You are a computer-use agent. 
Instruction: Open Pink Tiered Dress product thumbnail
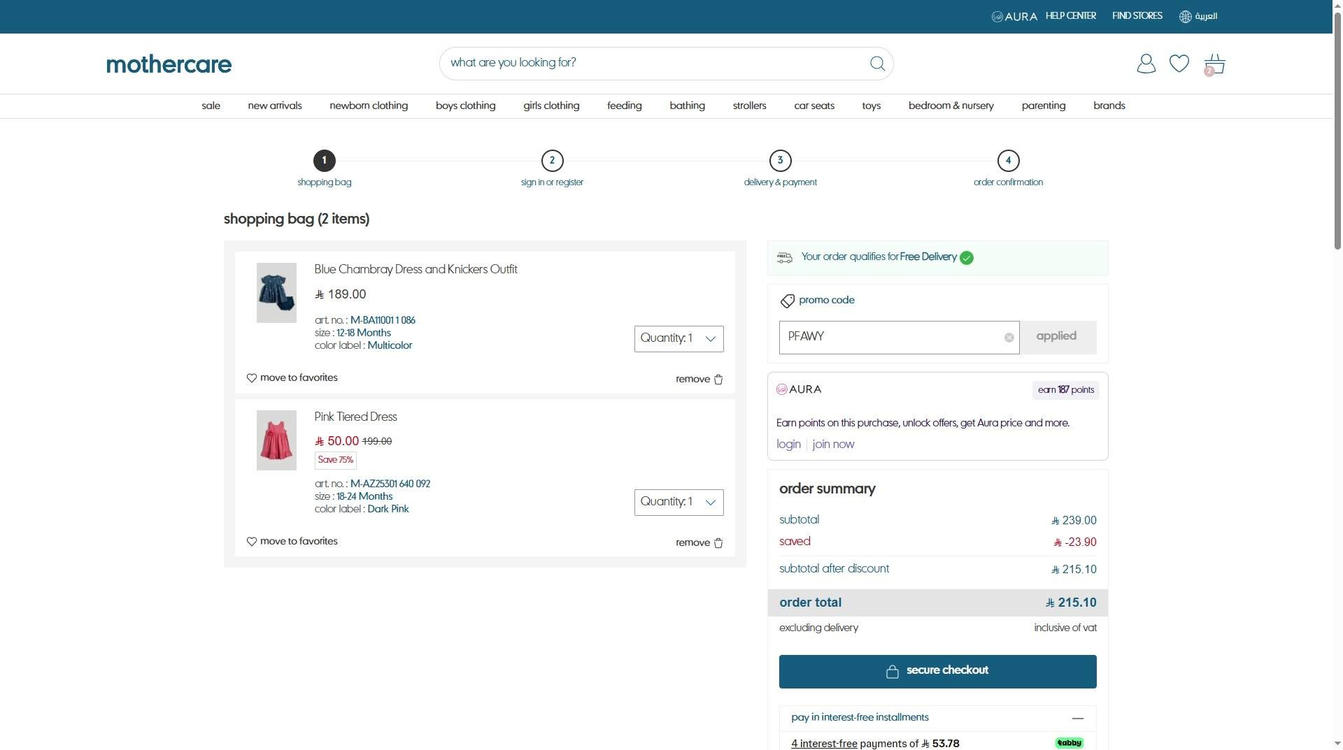276,440
